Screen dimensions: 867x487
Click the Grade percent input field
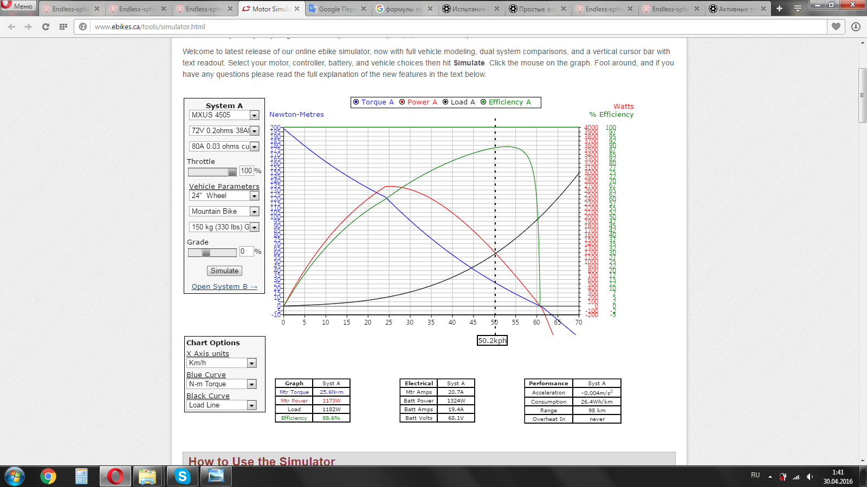pyautogui.click(x=246, y=252)
